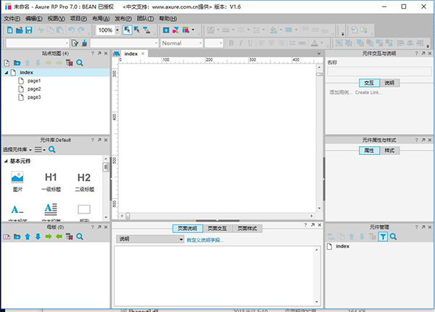Add a new page in sitemap
Screen dimensions: 435x312
point(7,63)
